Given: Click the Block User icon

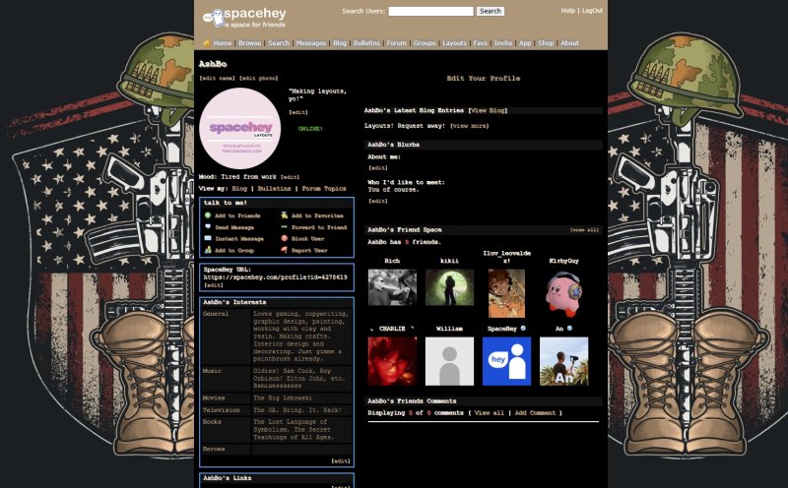Looking at the screenshot, I should [284, 238].
